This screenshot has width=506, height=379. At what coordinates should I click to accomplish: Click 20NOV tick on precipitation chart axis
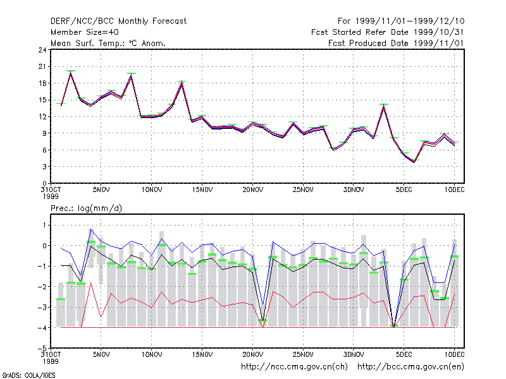pos(252,354)
